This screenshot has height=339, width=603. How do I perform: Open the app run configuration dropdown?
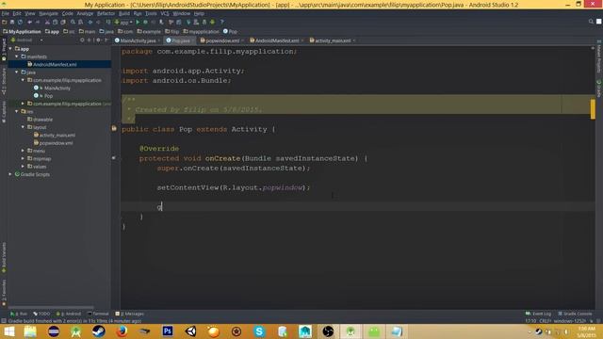coord(123,23)
